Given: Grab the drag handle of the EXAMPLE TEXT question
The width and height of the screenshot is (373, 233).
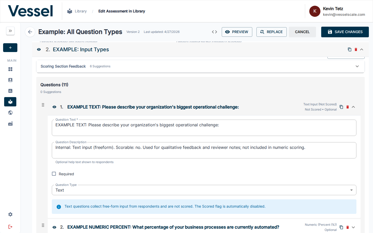Looking at the screenshot, I should [43, 105].
